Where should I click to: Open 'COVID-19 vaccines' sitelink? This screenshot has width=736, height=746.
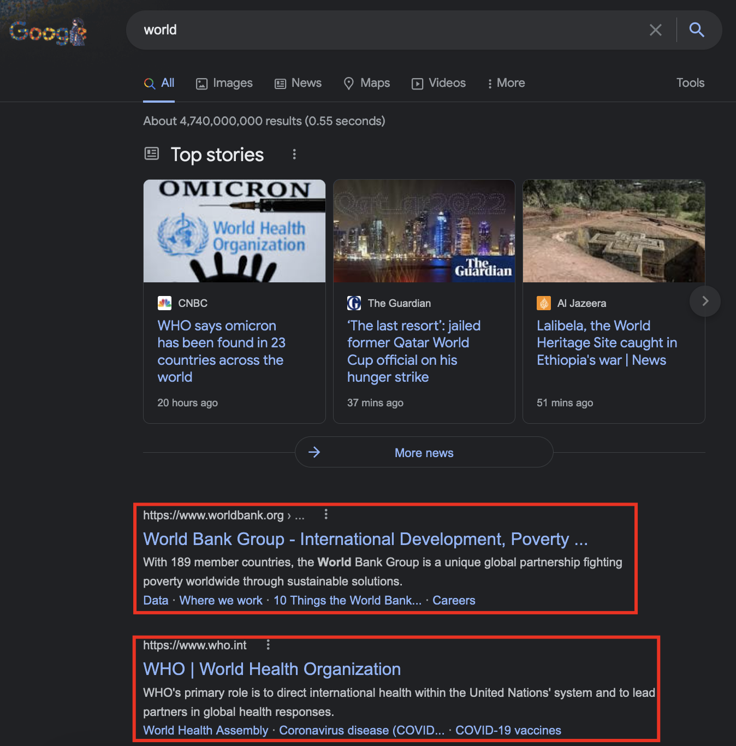click(508, 730)
